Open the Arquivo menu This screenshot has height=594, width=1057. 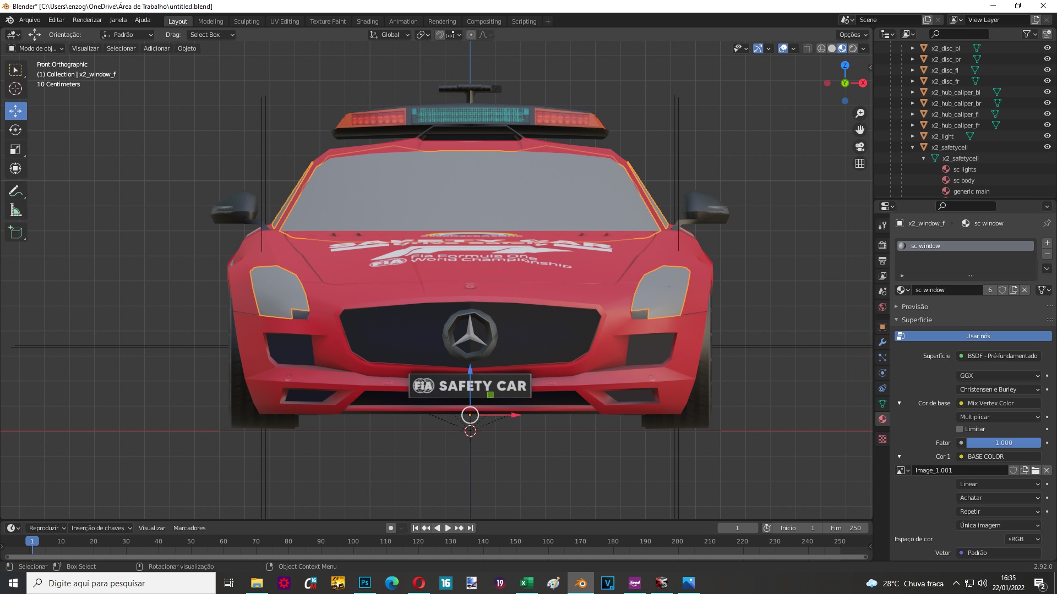tap(30, 20)
